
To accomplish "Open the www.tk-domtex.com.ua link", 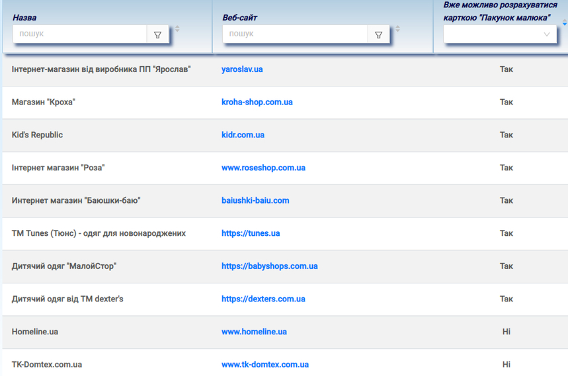I will [x=264, y=365].
